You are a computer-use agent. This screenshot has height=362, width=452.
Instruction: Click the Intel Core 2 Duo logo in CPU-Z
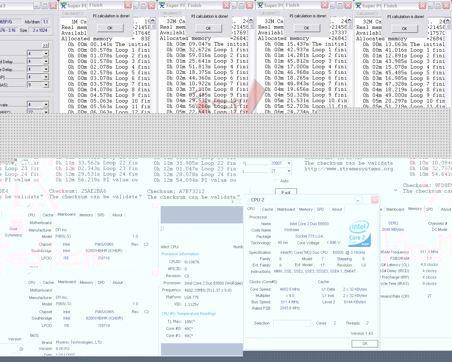[360, 234]
